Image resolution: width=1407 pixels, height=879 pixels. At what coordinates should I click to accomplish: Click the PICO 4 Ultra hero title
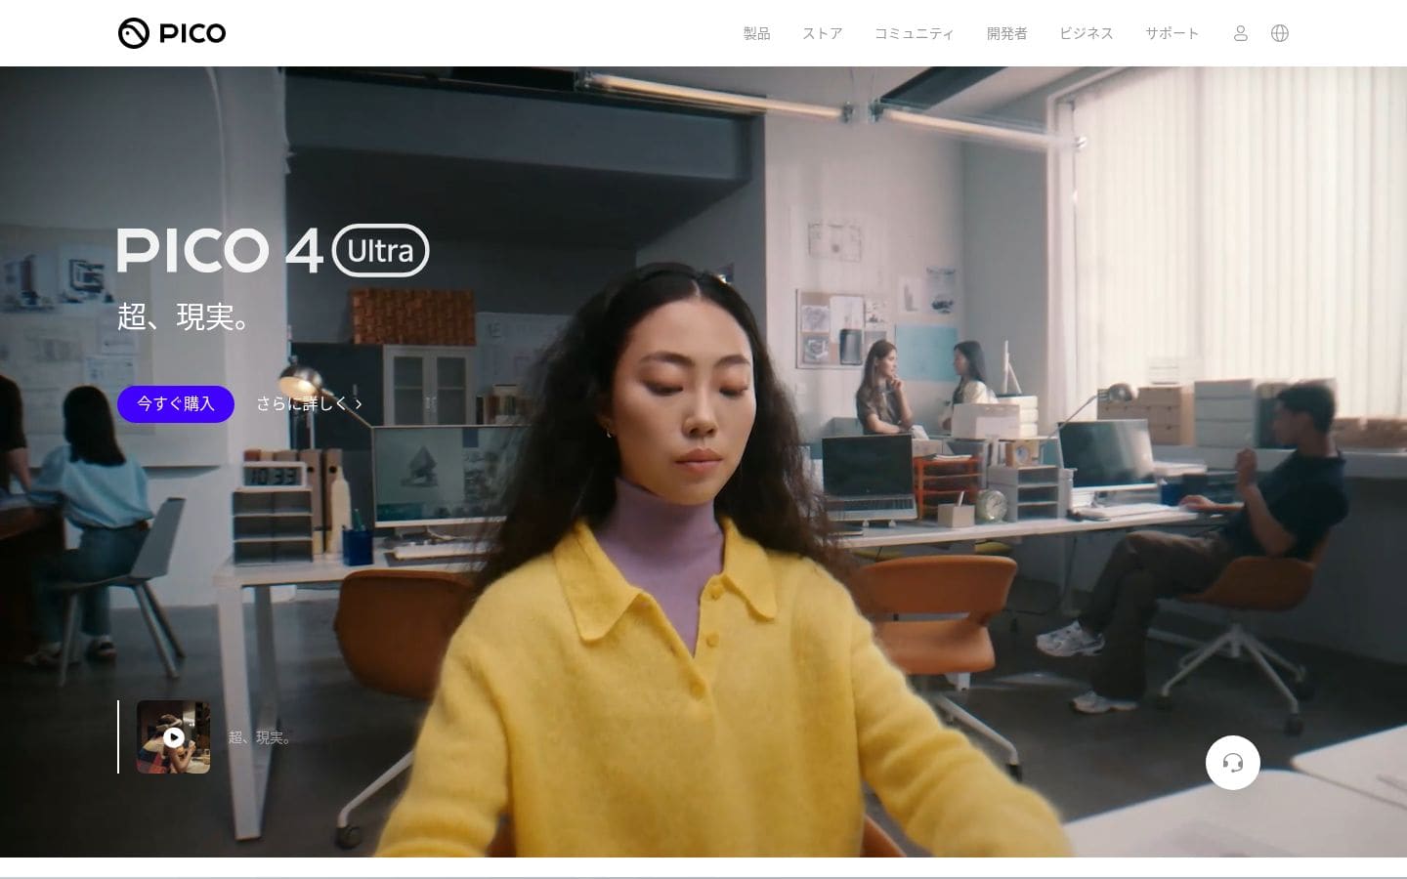[x=273, y=250]
